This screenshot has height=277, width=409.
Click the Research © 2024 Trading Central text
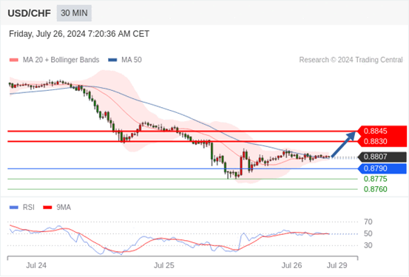[x=351, y=60]
